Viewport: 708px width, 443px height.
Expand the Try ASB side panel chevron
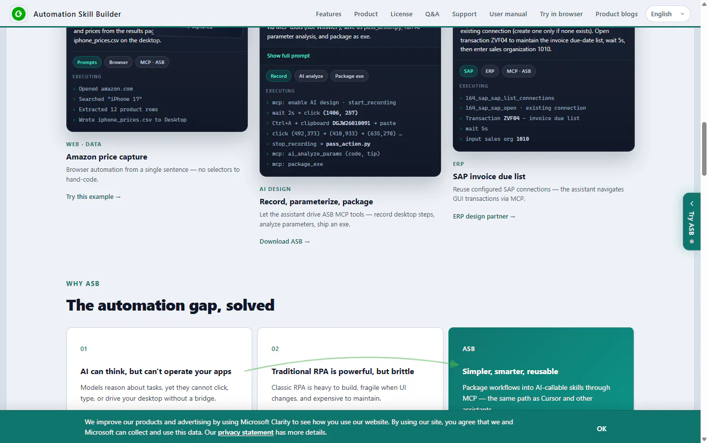tap(692, 203)
